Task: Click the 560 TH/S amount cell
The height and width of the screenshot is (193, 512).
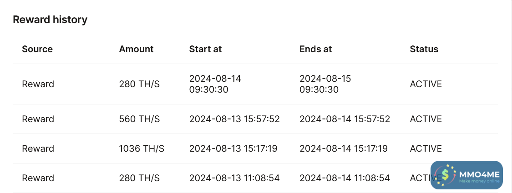Action: [139, 119]
